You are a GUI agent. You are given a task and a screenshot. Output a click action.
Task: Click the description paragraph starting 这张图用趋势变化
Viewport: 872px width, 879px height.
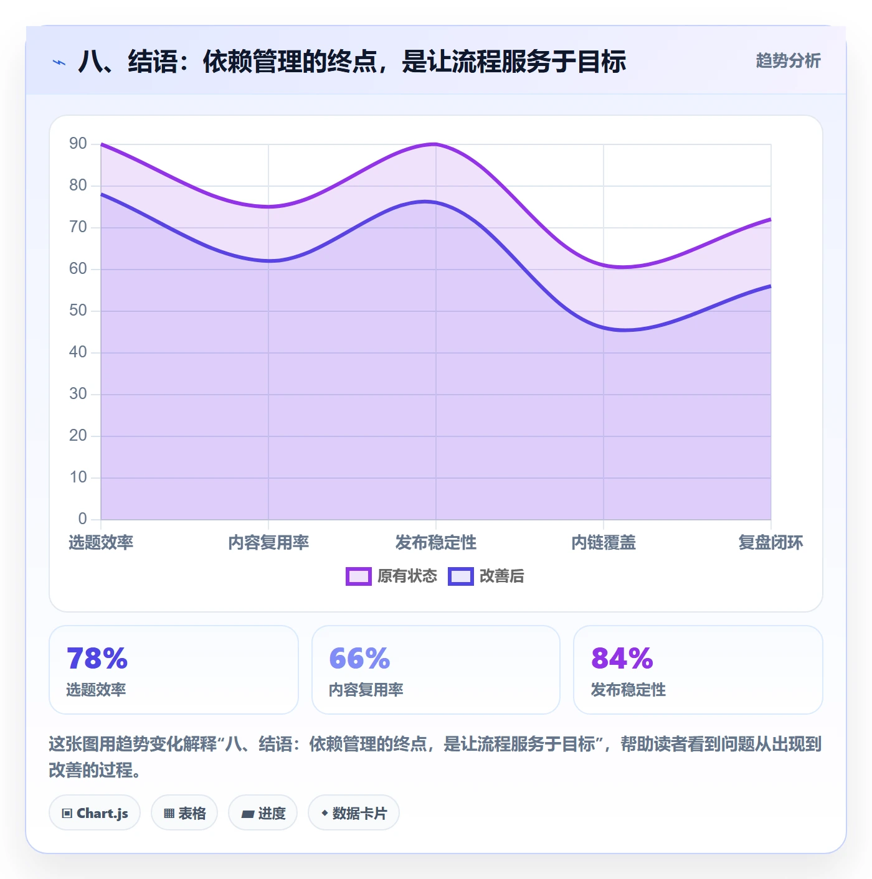coord(435,756)
